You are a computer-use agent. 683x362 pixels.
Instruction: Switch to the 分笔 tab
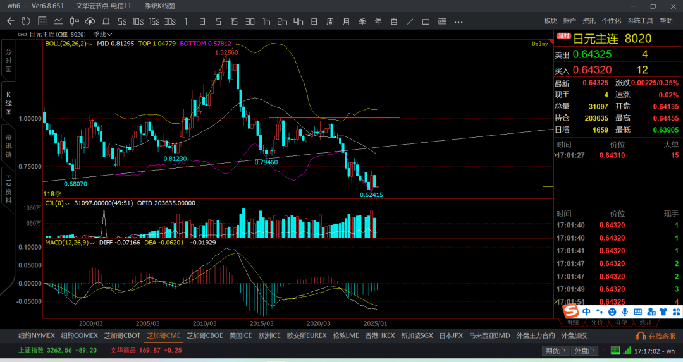(621, 322)
